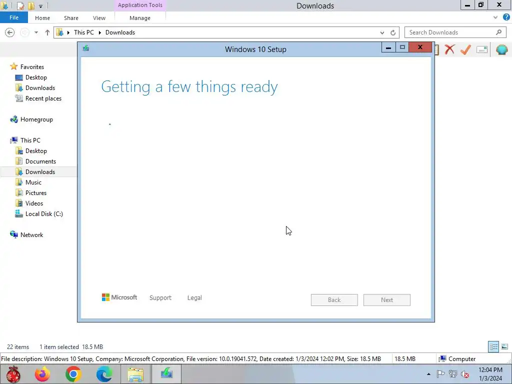The height and width of the screenshot is (384, 512).
Task: Click the rename toolbar icon
Action: [482, 49]
